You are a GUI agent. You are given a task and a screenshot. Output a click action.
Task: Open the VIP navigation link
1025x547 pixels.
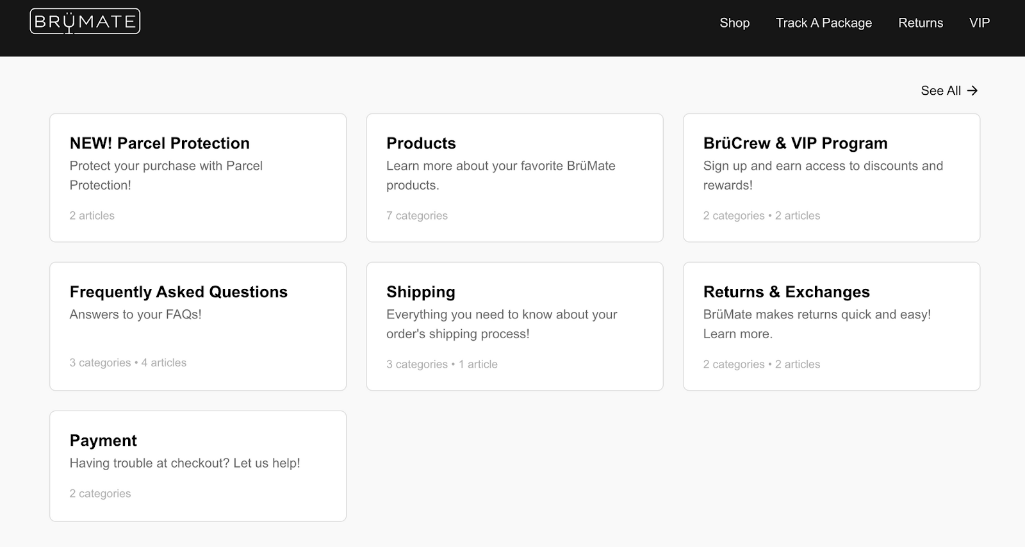click(x=980, y=23)
